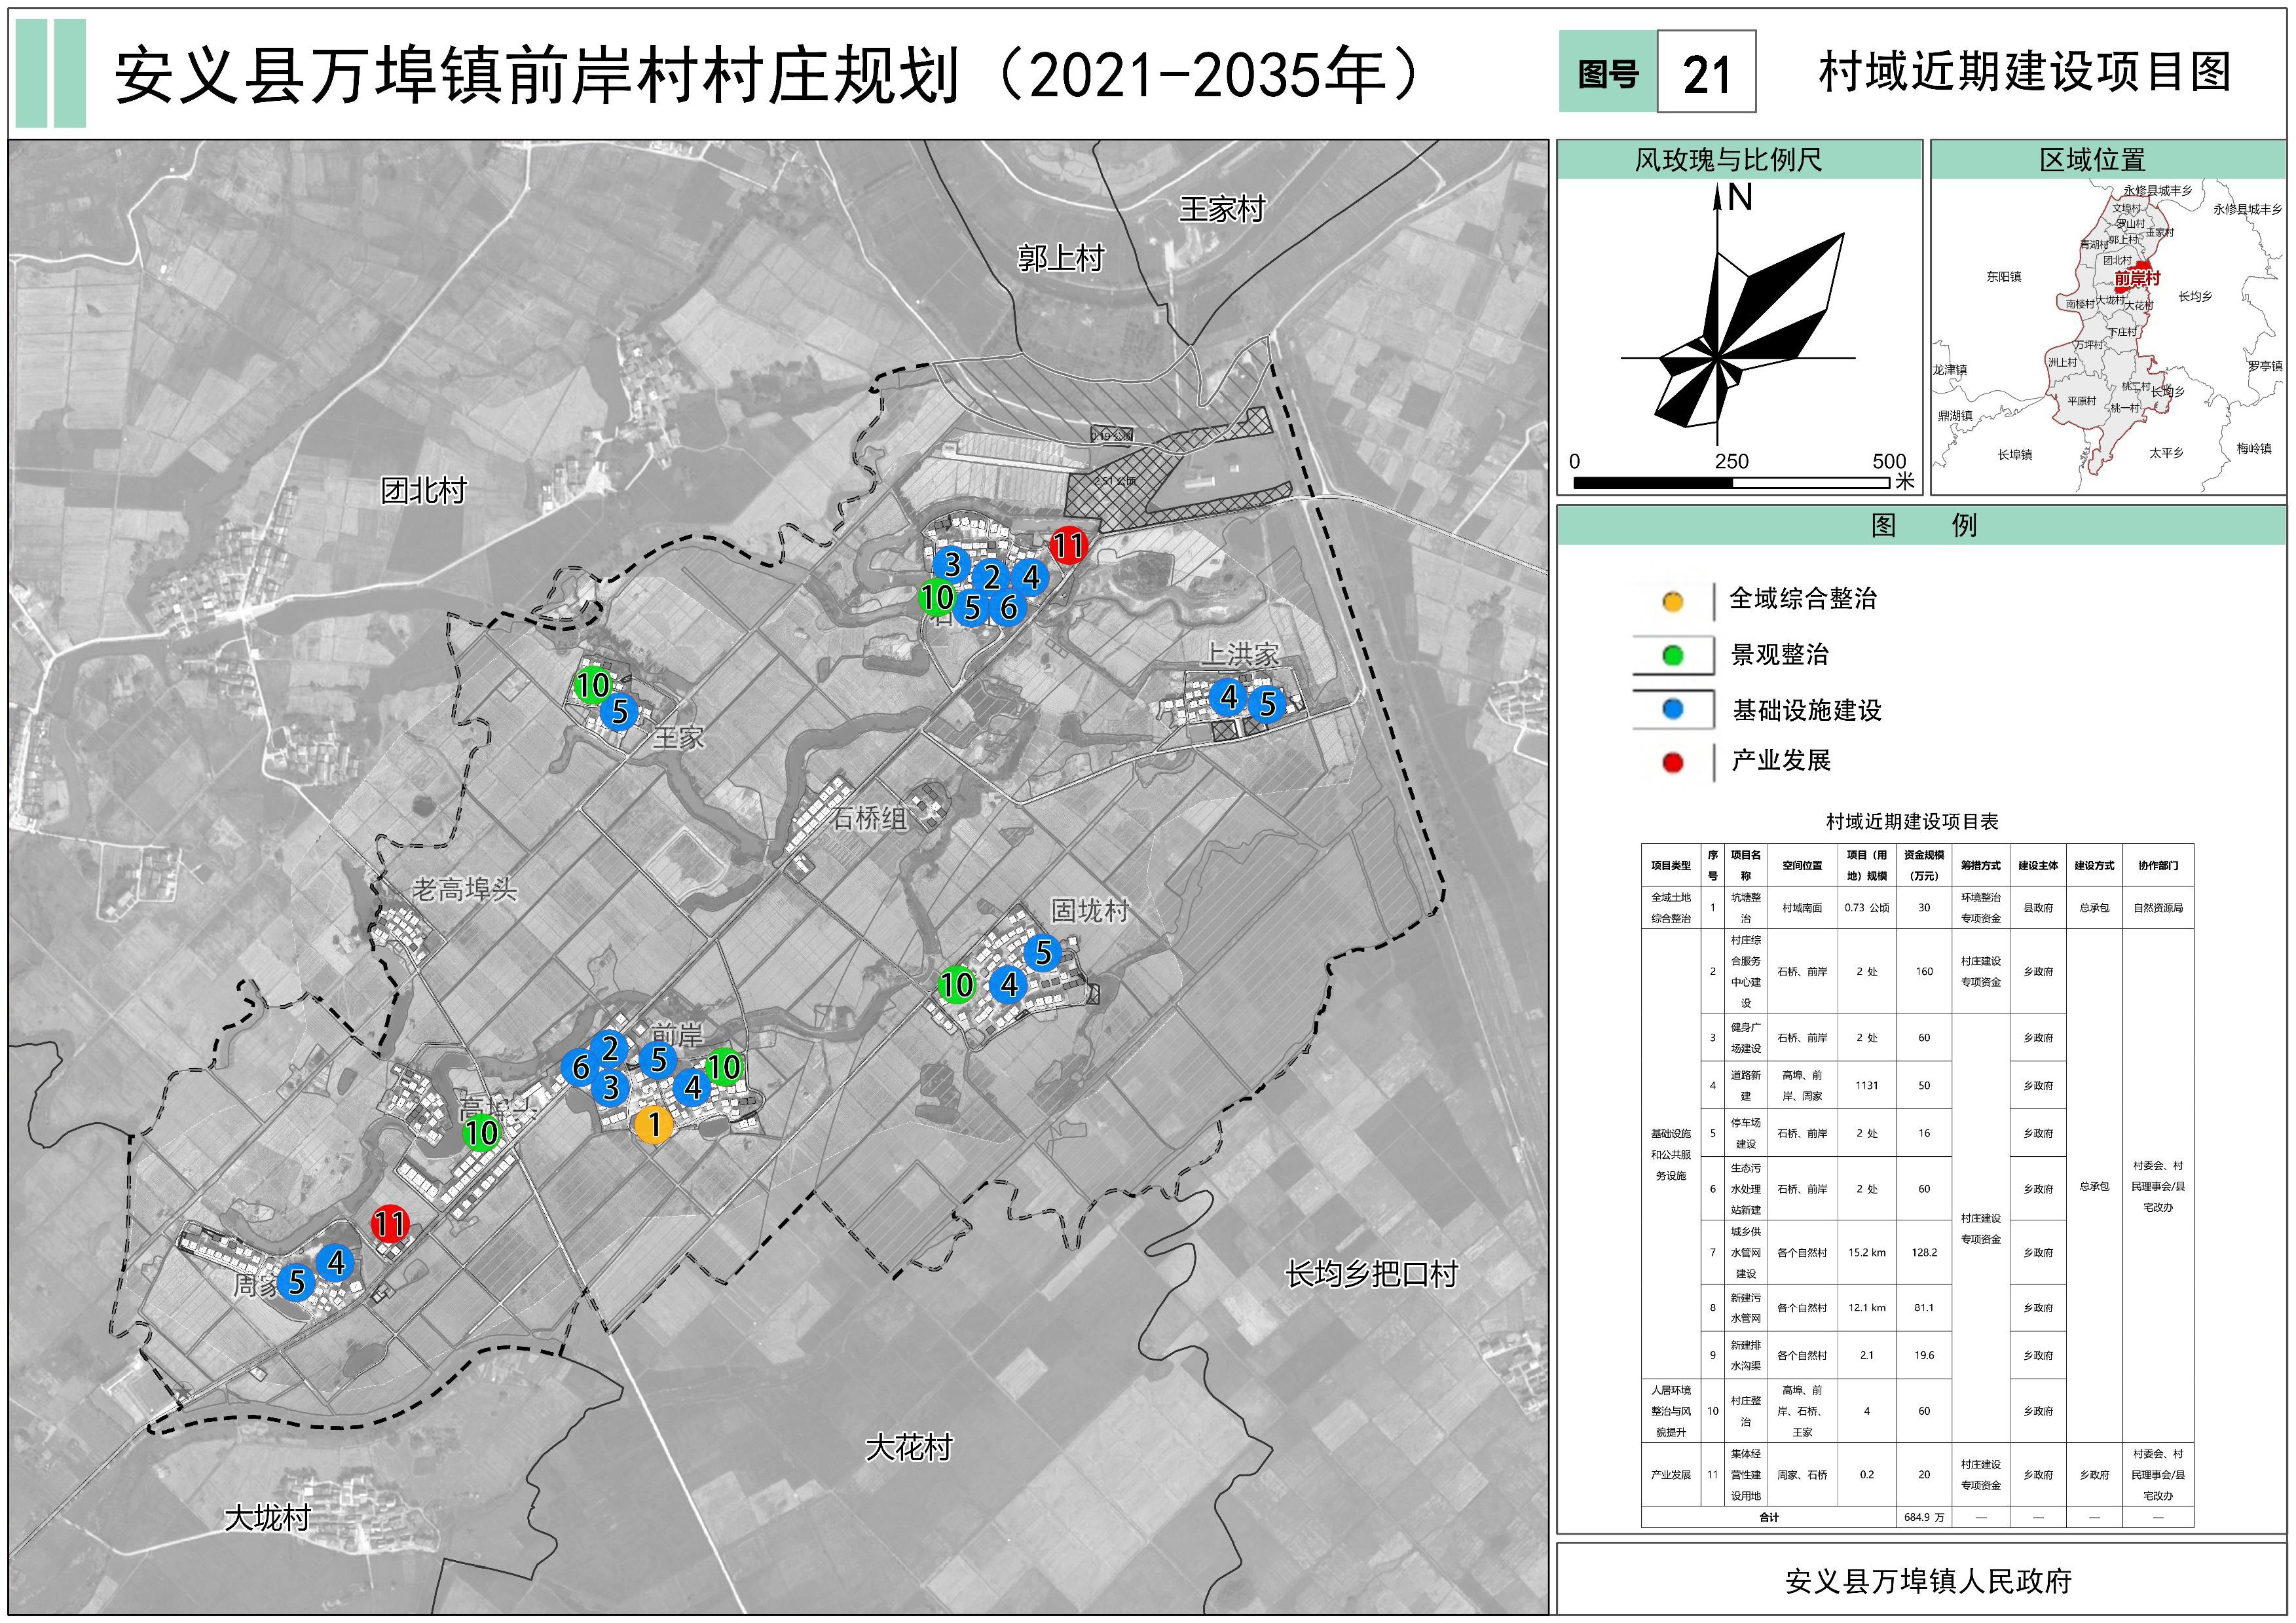Click the 图例 legend panel header
The height and width of the screenshot is (1623, 2296).
(1923, 525)
